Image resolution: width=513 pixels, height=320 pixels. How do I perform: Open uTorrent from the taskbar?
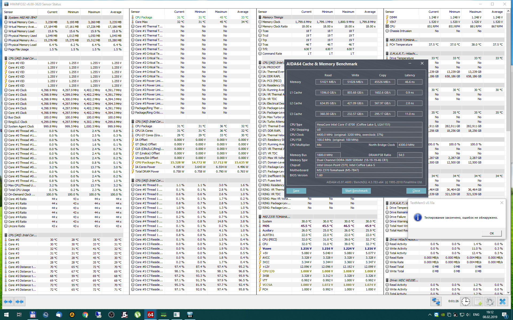pyautogui.click(x=138, y=315)
